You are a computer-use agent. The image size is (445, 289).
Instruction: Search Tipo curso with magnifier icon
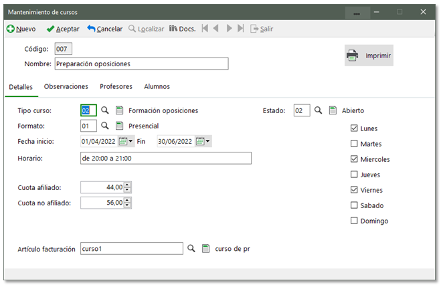click(105, 110)
